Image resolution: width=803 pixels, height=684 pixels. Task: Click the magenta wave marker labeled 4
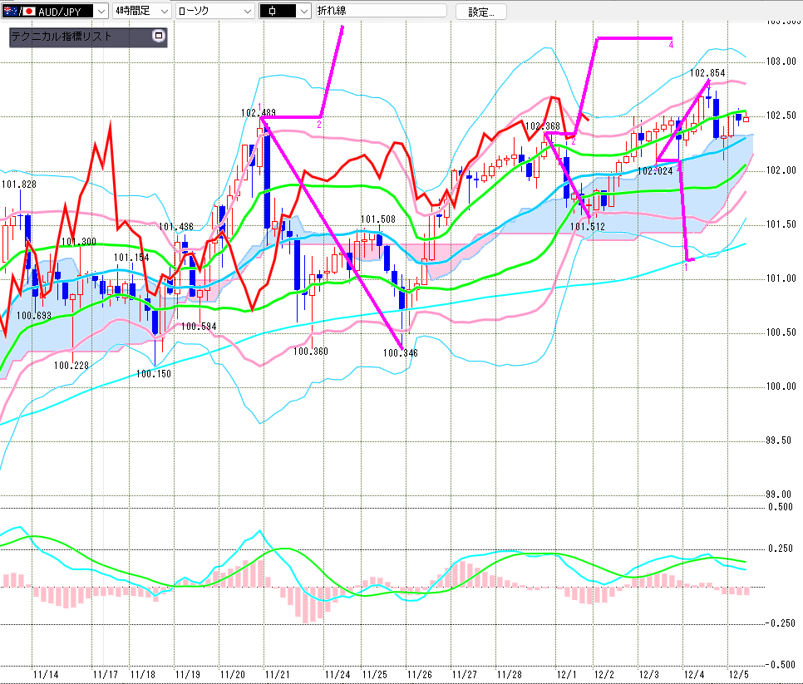pyautogui.click(x=671, y=45)
